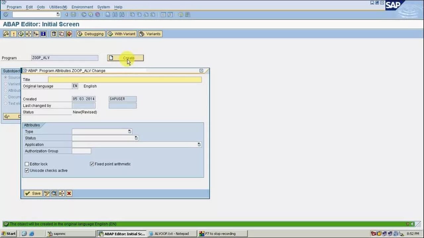Click the object directory icon in dialog footer
The height and width of the screenshot is (238, 424).
[62, 193]
